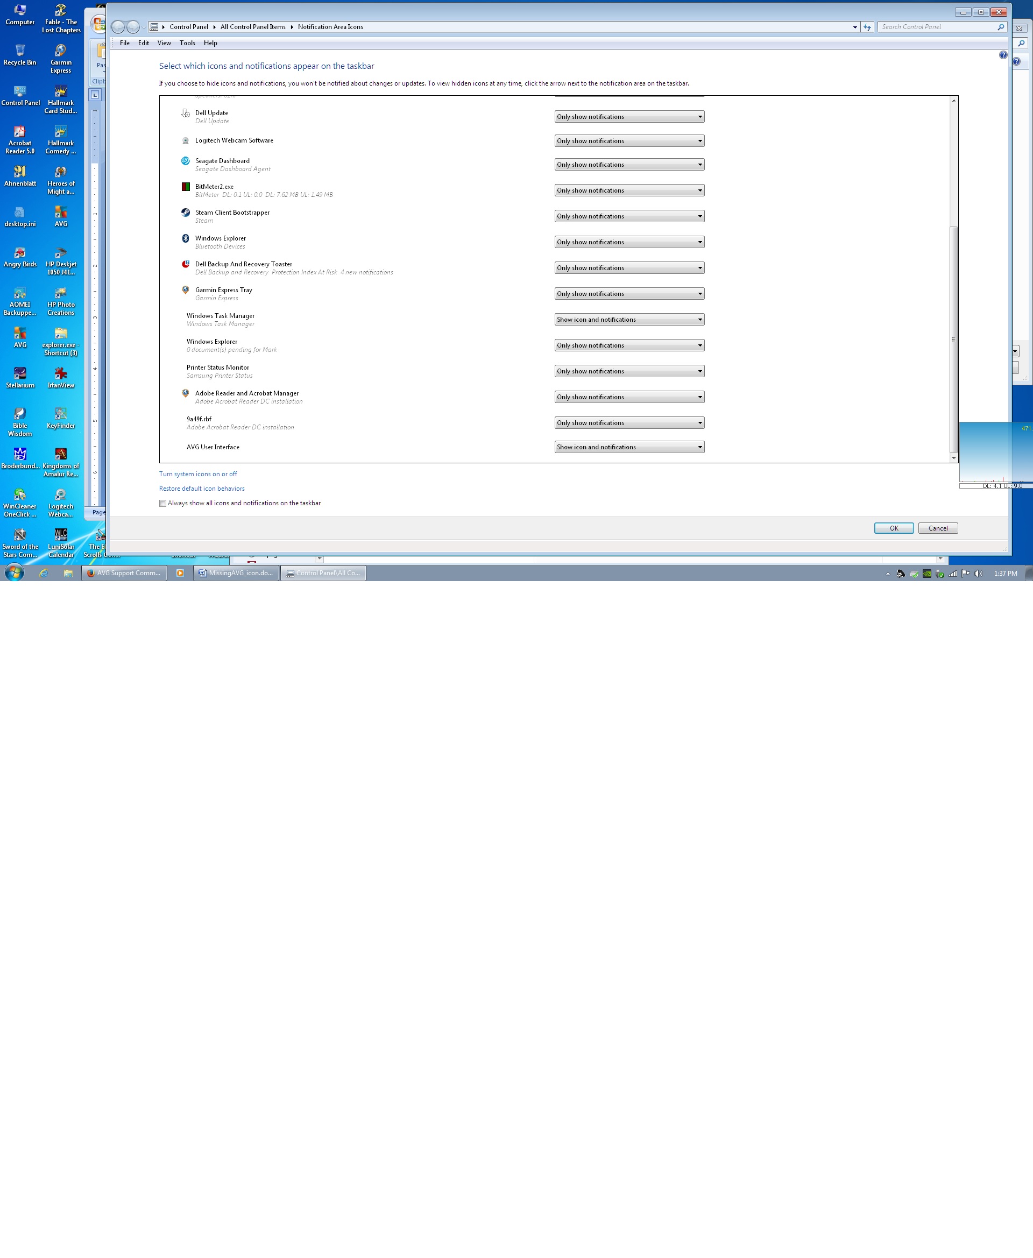Click the Logitech Webcam Software icon

185,141
